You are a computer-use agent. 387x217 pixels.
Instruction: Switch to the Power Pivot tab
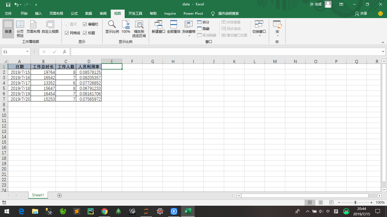click(x=193, y=14)
